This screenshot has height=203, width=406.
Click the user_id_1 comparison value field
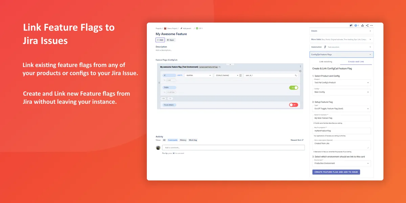(x=271, y=75)
